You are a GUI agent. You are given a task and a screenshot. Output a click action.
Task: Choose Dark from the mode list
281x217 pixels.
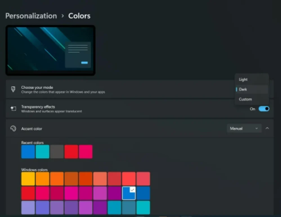pyautogui.click(x=252, y=89)
